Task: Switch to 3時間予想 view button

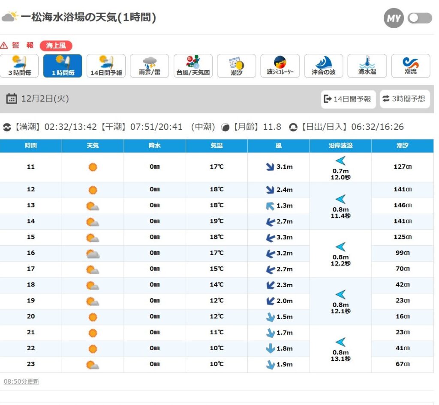Action: click(404, 99)
